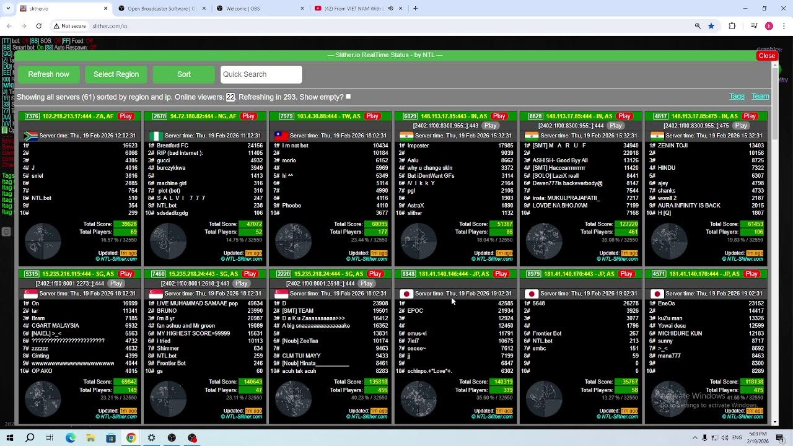The image size is (793, 446).
Task: Play via IPv6 address [2402:1f00:8001:2273::]:444
Action: pos(116,283)
